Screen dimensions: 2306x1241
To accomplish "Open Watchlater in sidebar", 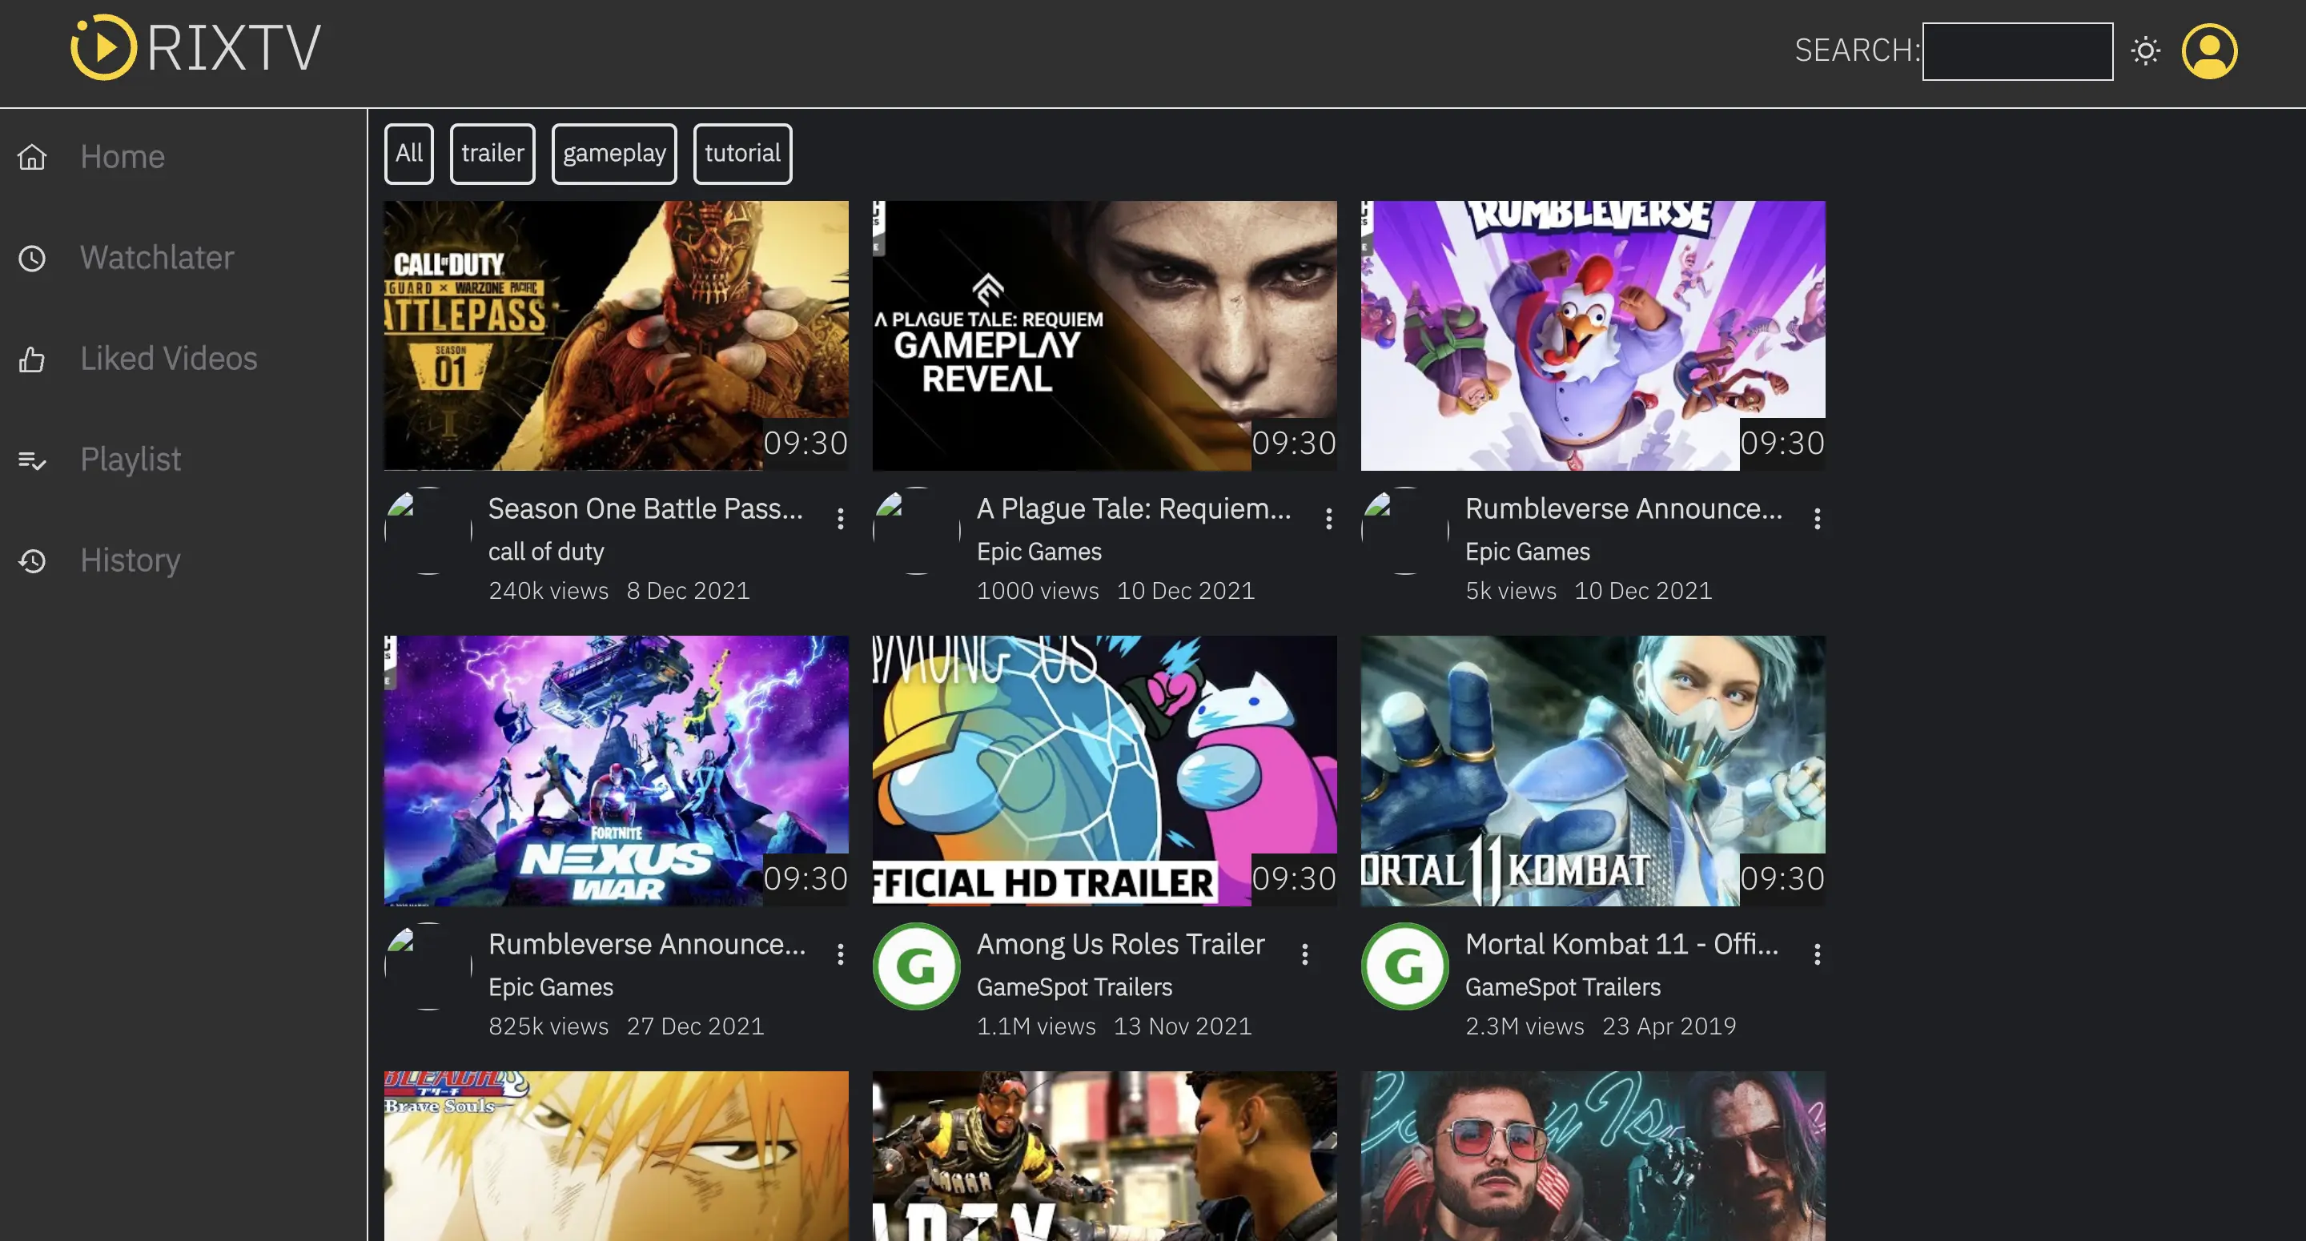I will [x=157, y=258].
